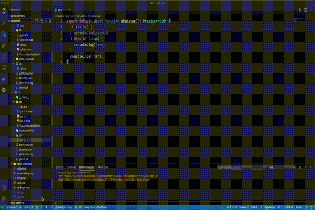Expand the root node_modules folder
This screenshot has height=210, width=315.
click(23, 164)
